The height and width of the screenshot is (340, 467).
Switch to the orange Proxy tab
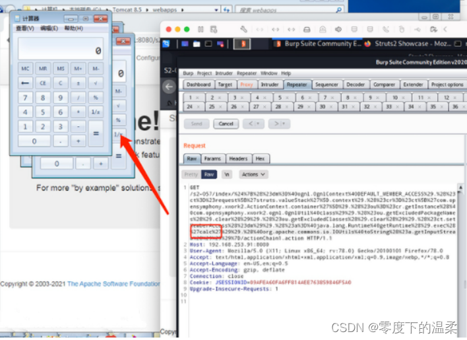pos(246,85)
